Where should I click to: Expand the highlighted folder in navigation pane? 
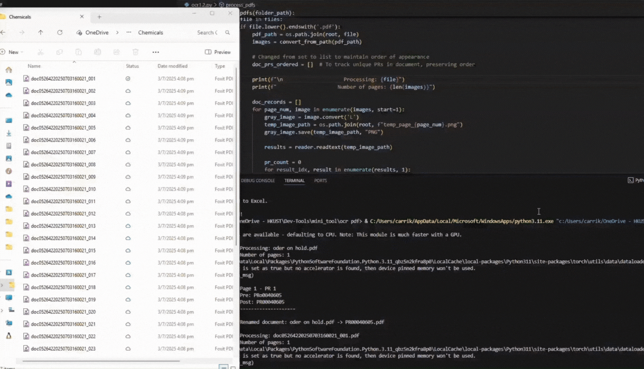click(2, 285)
